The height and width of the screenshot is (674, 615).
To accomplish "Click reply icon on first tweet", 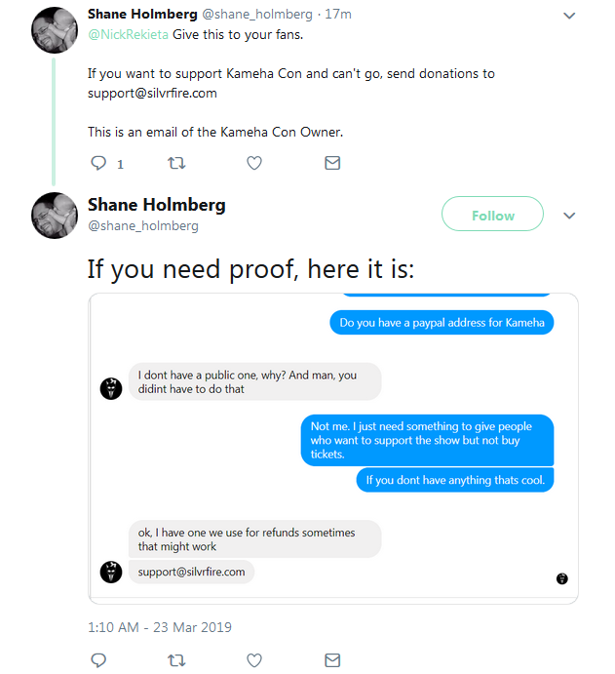I will 98,163.
